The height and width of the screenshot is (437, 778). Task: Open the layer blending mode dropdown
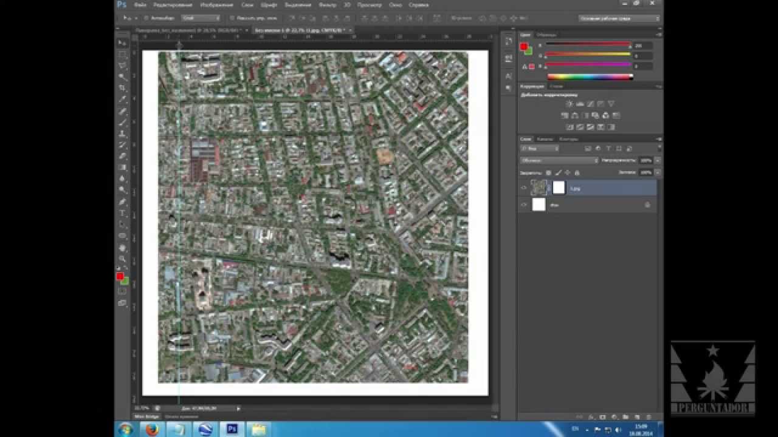(x=559, y=160)
